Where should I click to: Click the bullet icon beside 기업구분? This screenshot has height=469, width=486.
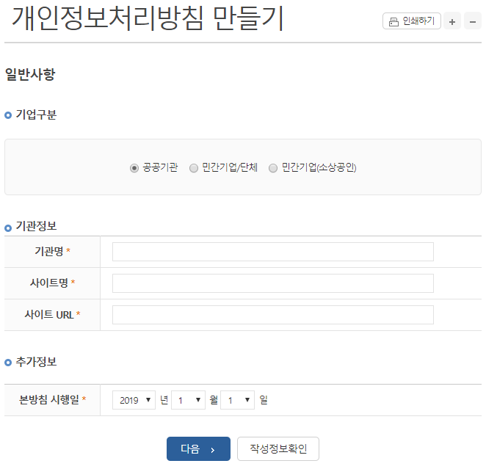click(8, 115)
